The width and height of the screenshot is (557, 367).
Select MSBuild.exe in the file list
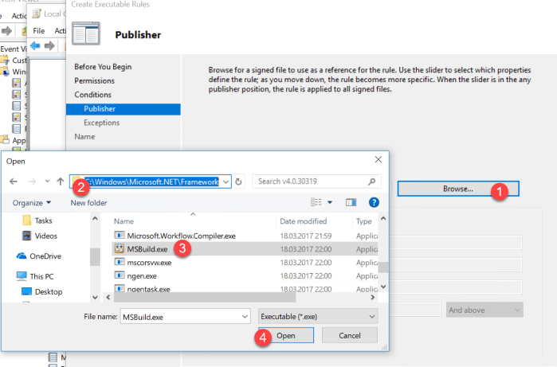(x=147, y=249)
